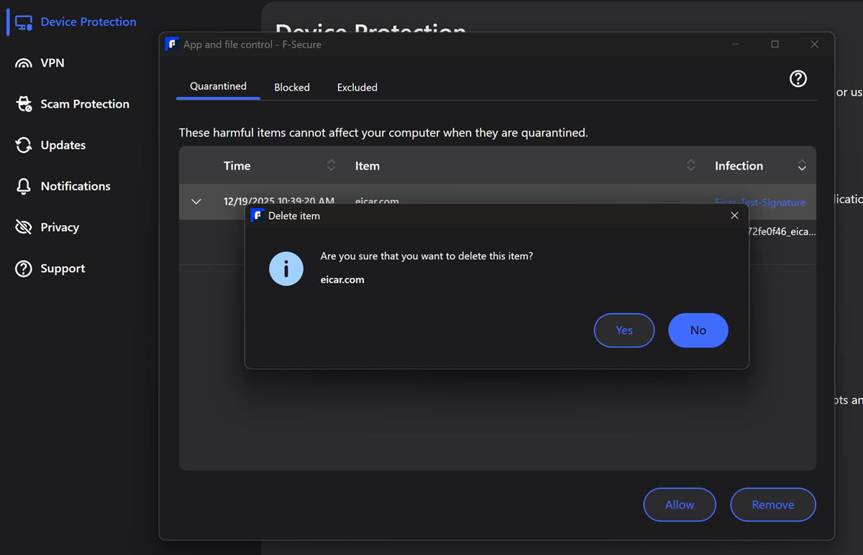The height and width of the screenshot is (555, 863).
Task: Sort the list by Time column
Action: (x=331, y=165)
